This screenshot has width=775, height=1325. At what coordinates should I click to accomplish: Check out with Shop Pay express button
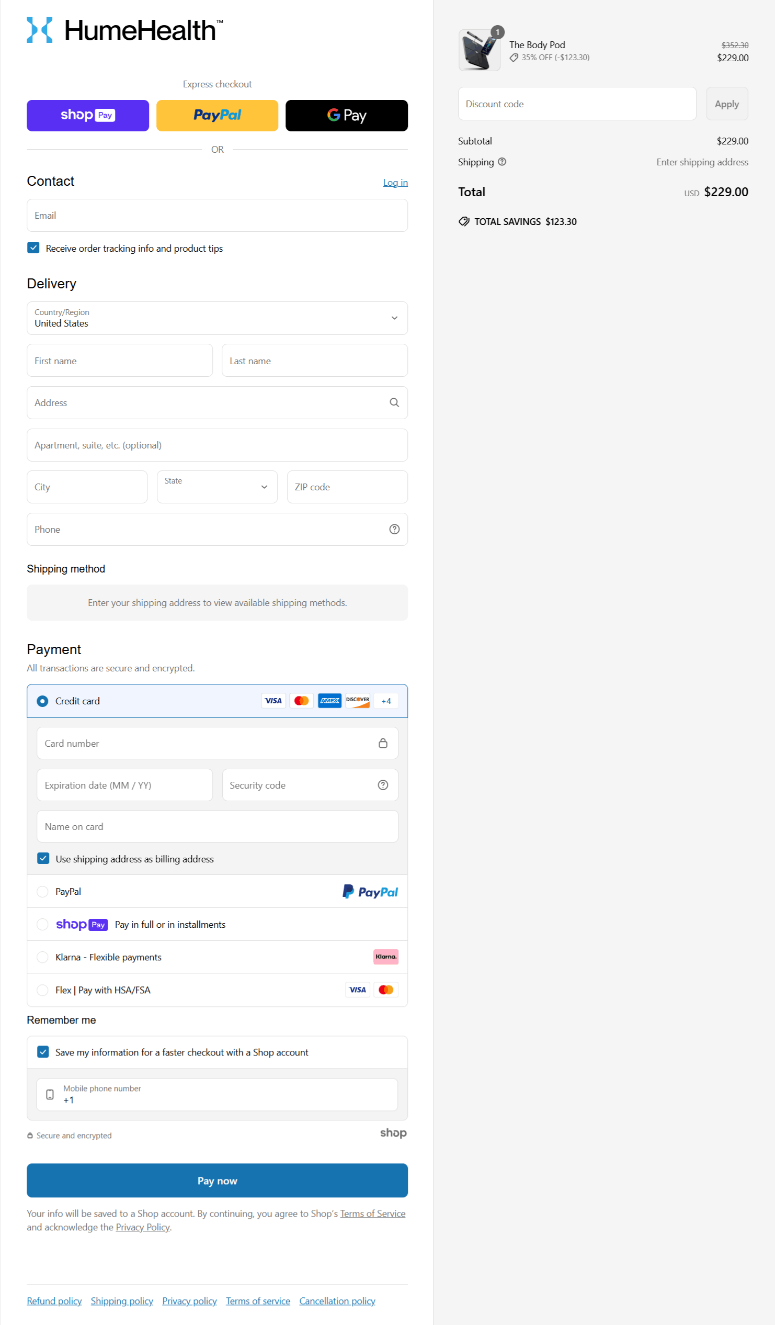click(x=88, y=116)
